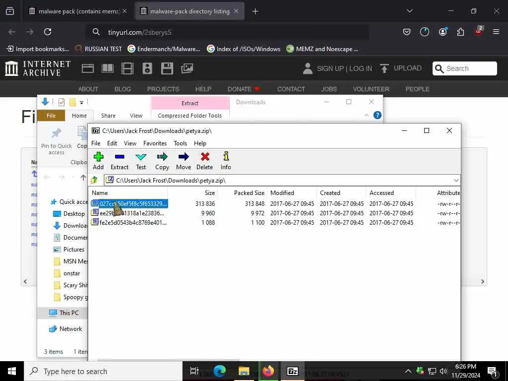Click the size value 9 960
508x381 pixels.
pyautogui.click(x=208, y=213)
